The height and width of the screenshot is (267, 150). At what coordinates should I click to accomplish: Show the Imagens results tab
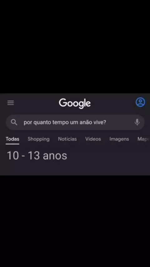point(119,139)
